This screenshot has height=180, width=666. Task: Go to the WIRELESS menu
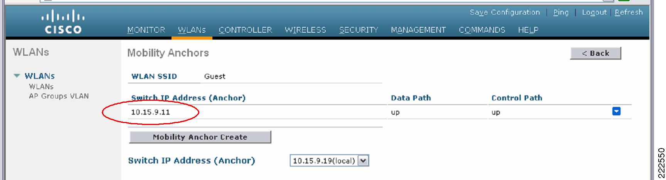[305, 30]
